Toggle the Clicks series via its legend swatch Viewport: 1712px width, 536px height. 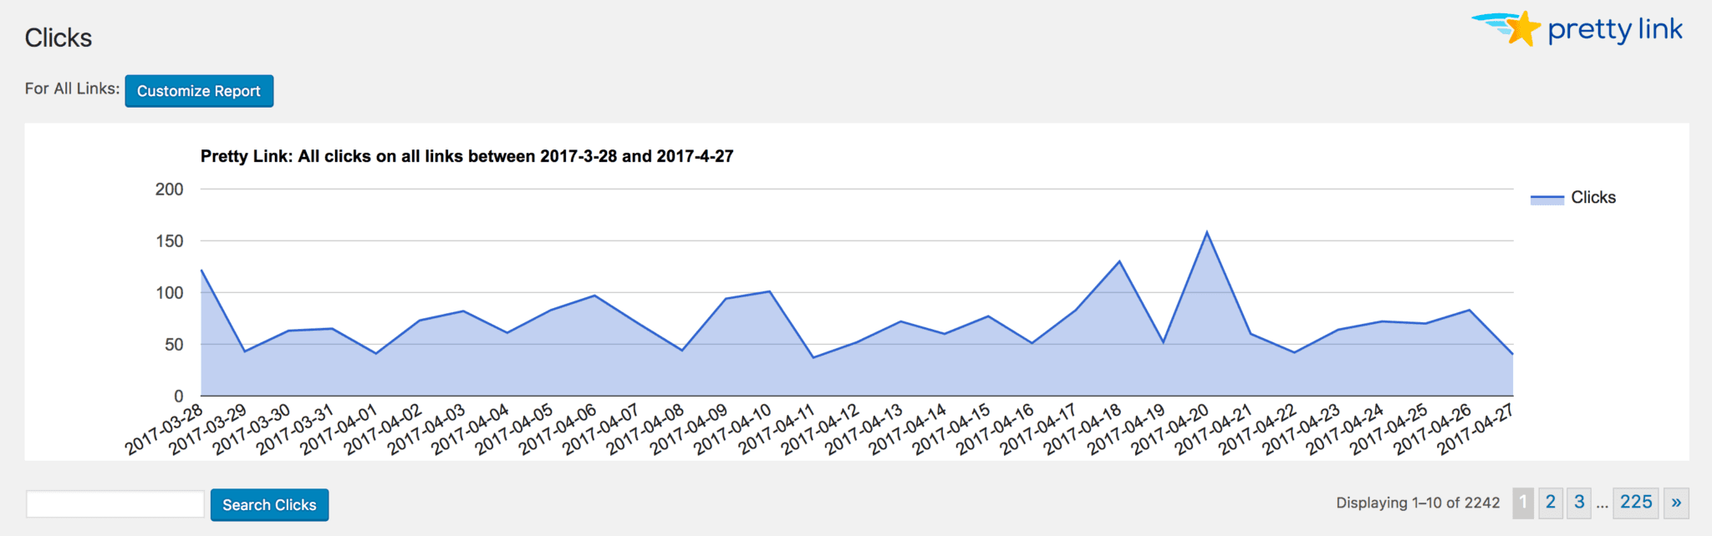point(1549,198)
